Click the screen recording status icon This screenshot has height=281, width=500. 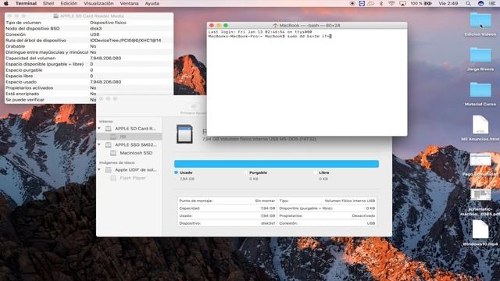pyautogui.click(x=352, y=3)
